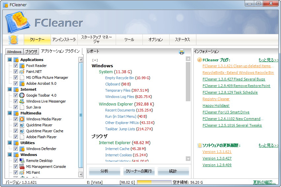
Task: Click the MS Management Console toolbox icon
Action: 22,167
